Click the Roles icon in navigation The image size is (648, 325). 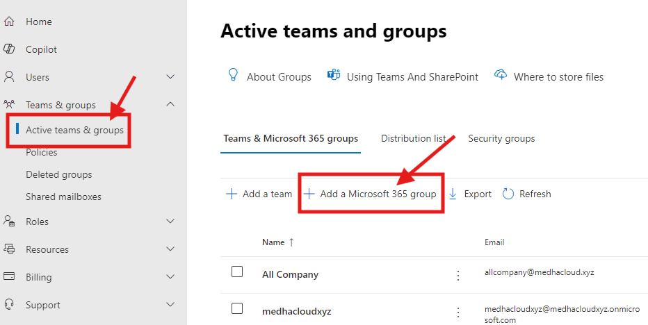pyautogui.click(x=9, y=222)
